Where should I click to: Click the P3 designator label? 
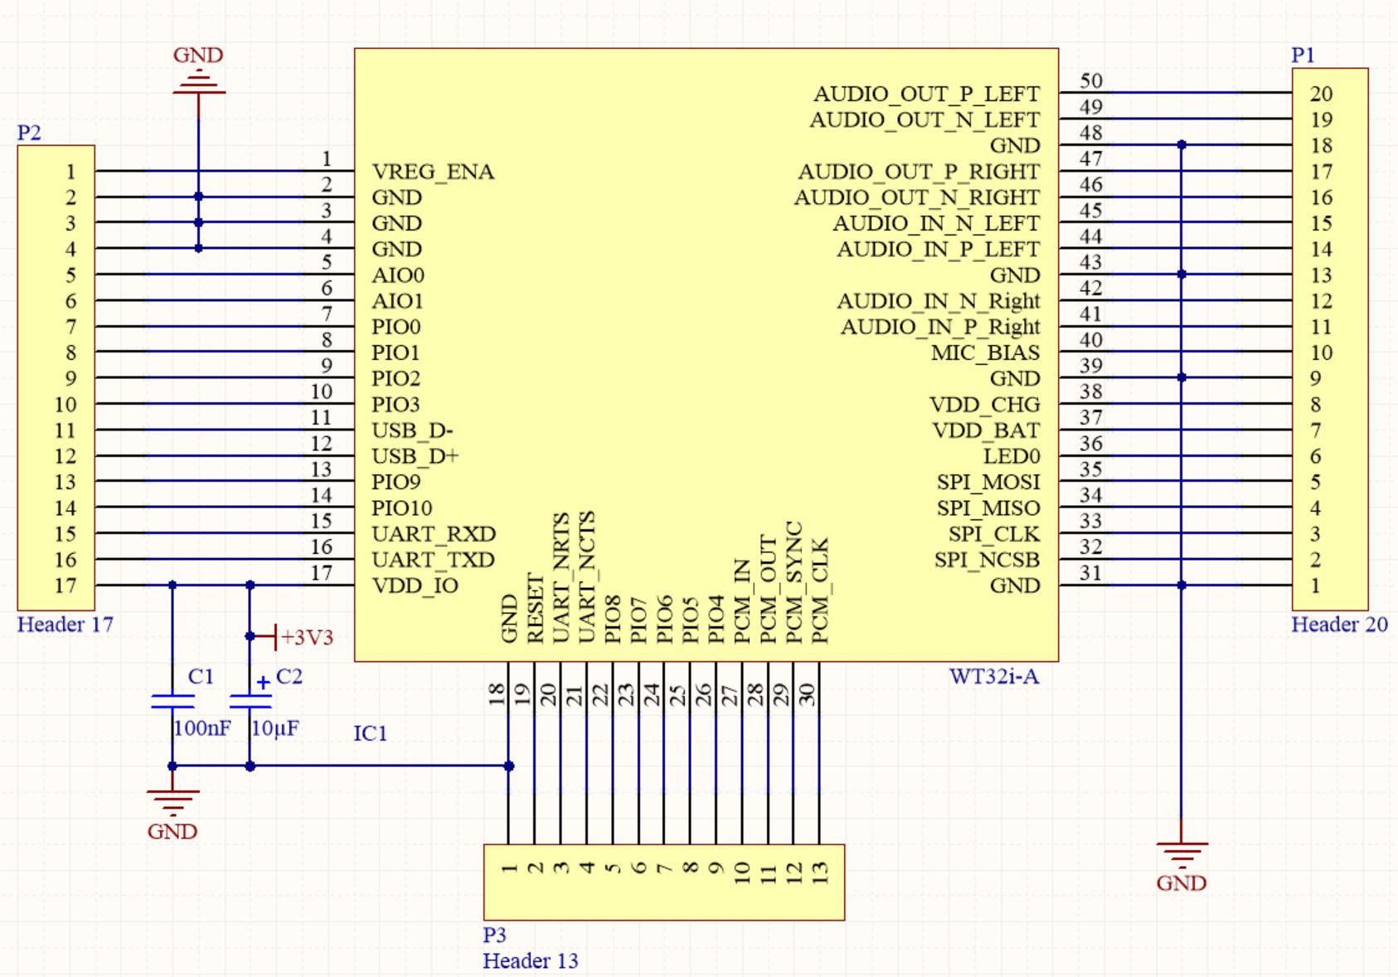click(495, 935)
